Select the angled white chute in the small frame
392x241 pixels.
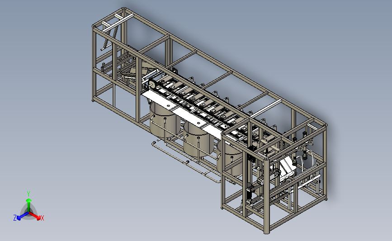click(x=288, y=168)
